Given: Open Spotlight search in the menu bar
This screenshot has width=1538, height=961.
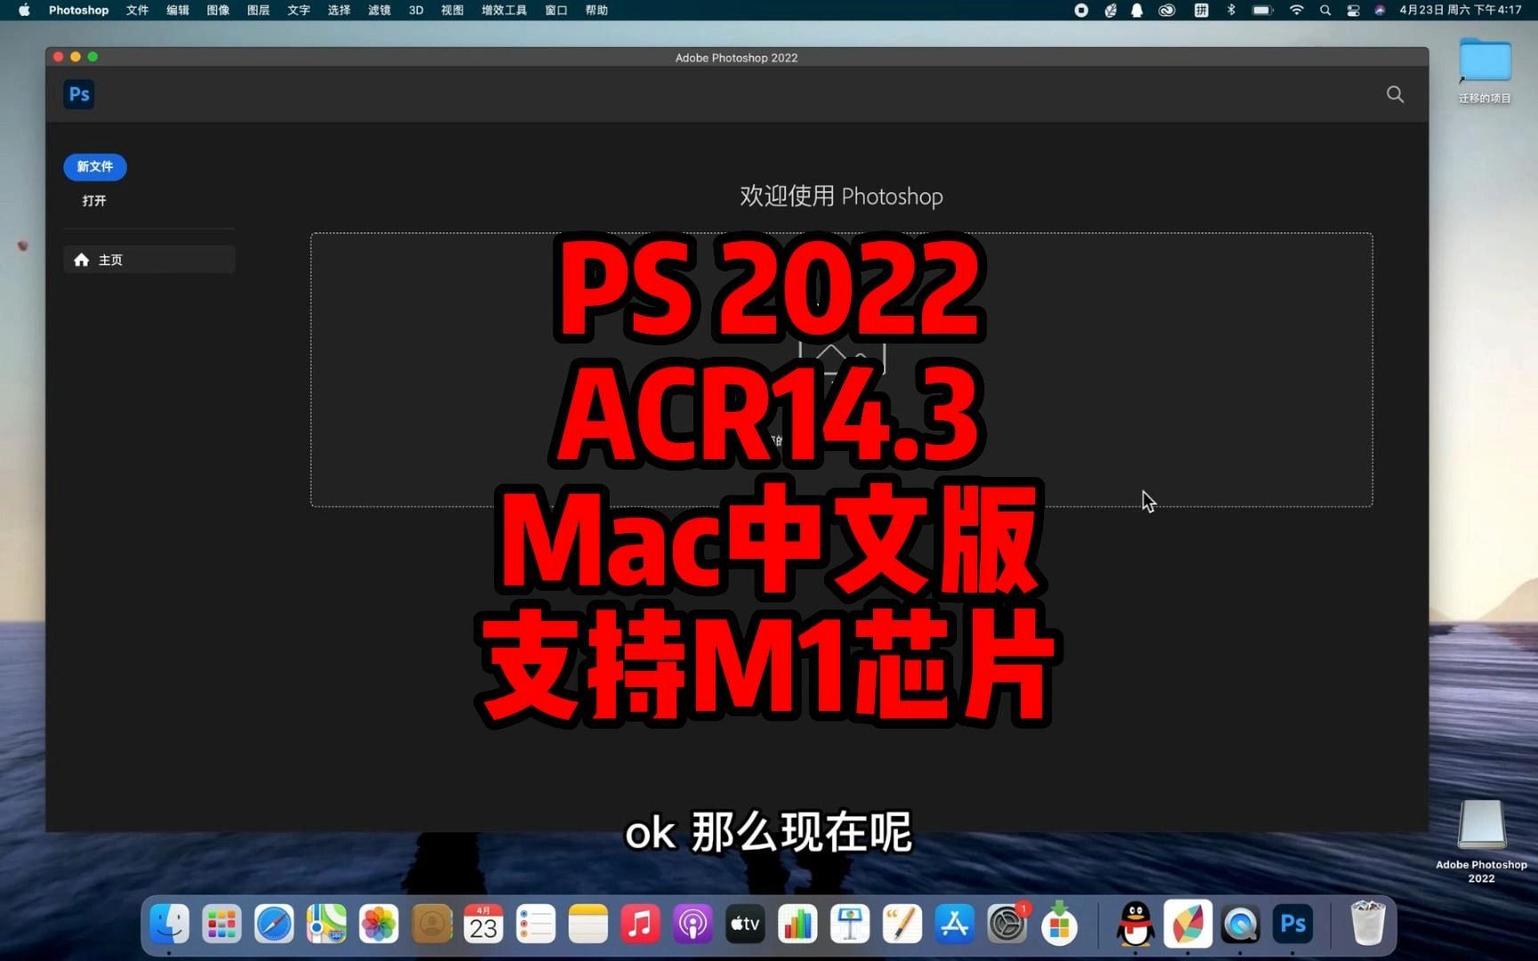Looking at the screenshot, I should (x=1325, y=10).
